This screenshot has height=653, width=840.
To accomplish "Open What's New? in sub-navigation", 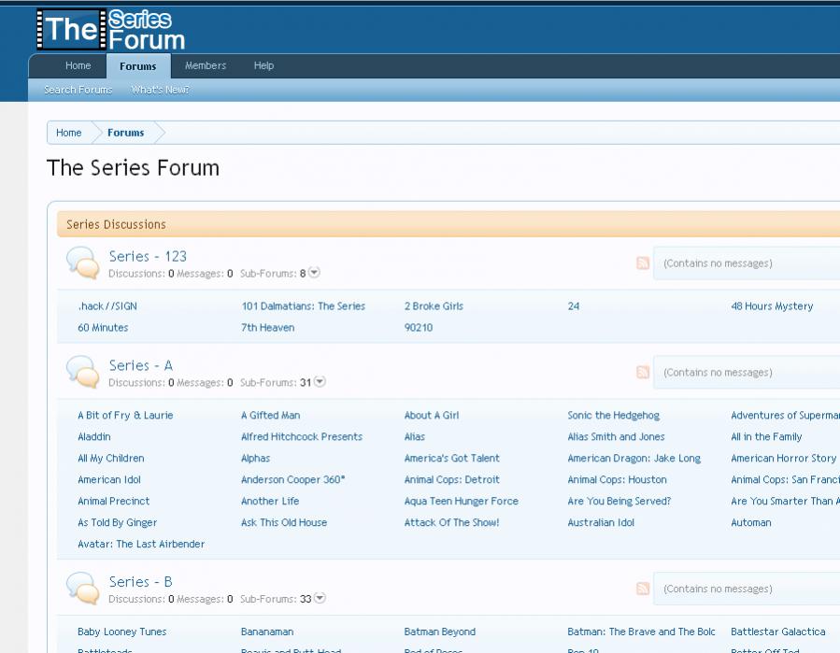I will click(x=160, y=90).
